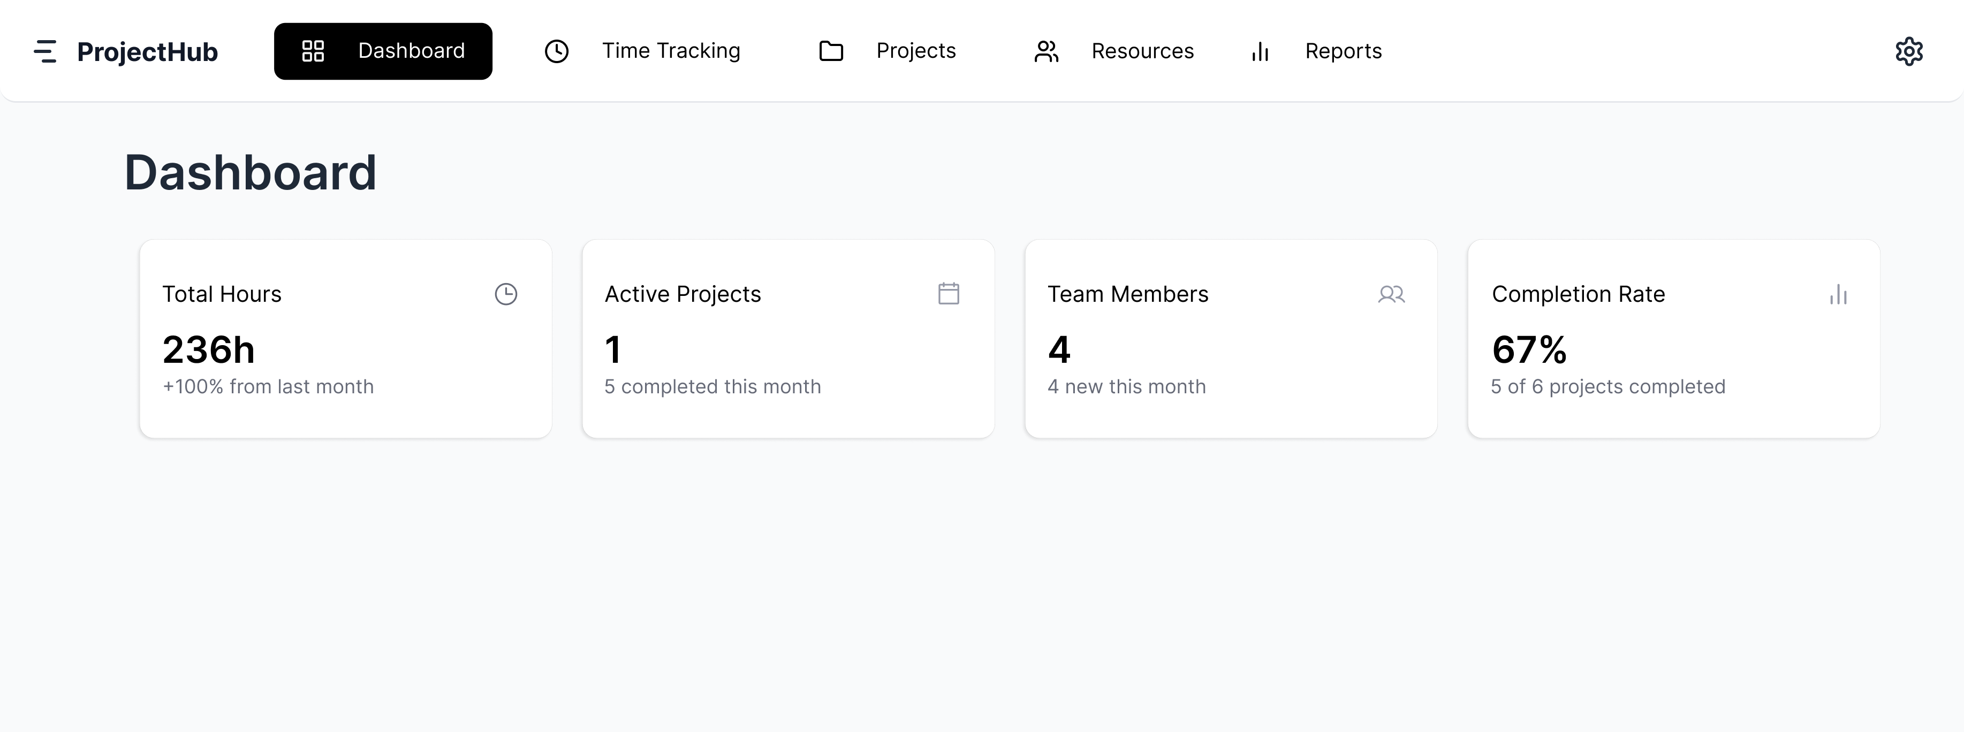Viewport: 1964px width, 732px height.
Task: Open the hamburger menu next to ProjectHub
Action: point(47,51)
